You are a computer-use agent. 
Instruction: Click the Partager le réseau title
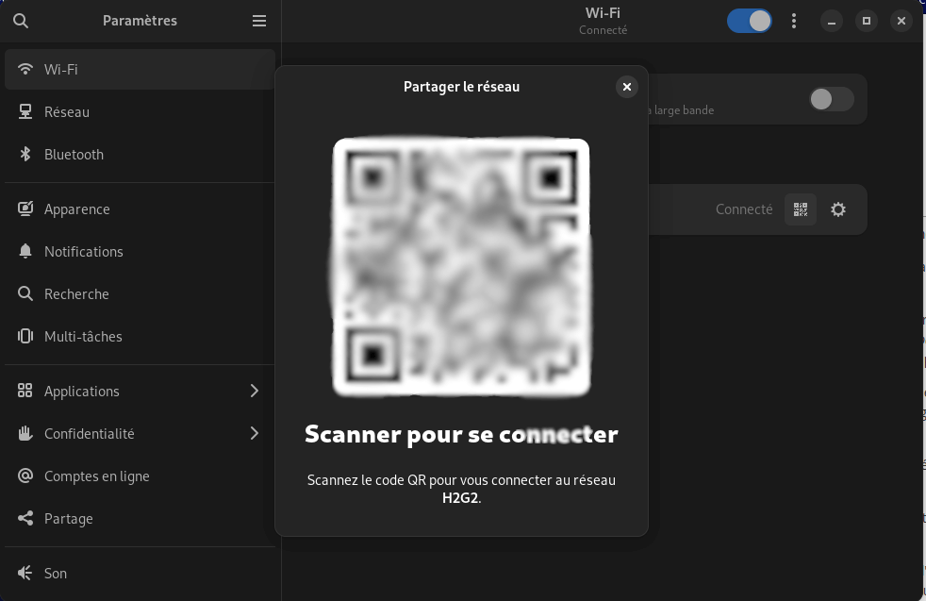[461, 87]
